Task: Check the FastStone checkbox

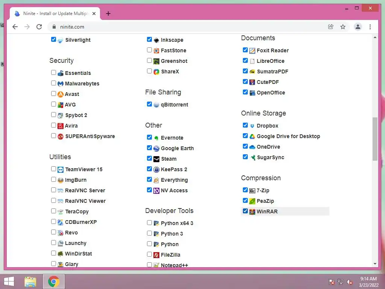Action: [x=149, y=50]
